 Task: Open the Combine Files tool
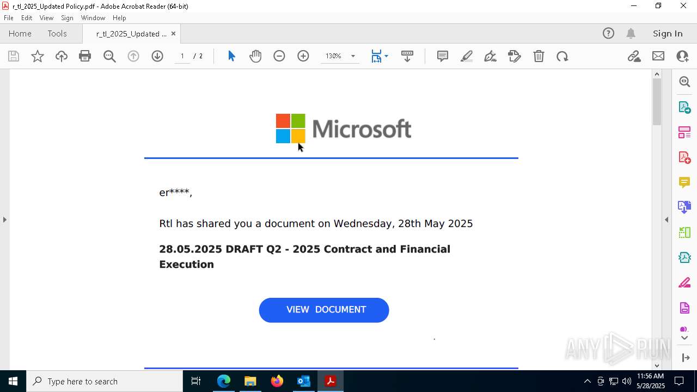tap(684, 207)
